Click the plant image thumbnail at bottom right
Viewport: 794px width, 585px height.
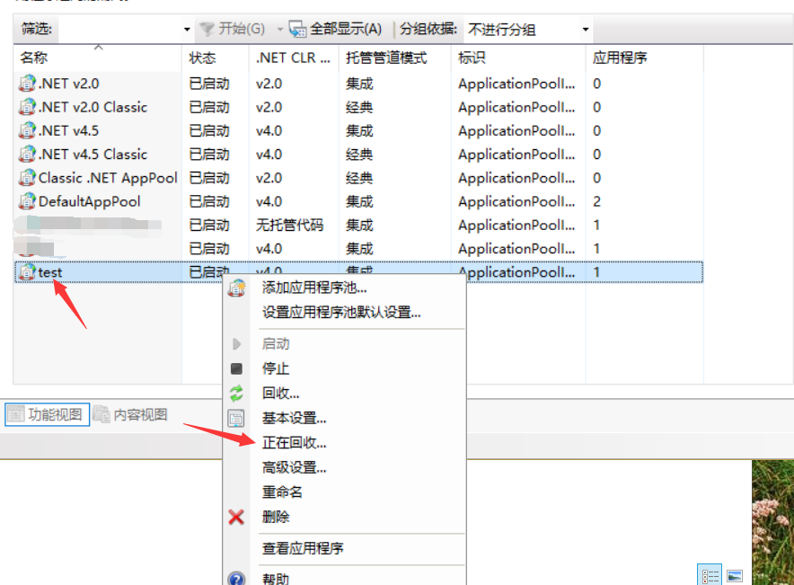[774, 521]
